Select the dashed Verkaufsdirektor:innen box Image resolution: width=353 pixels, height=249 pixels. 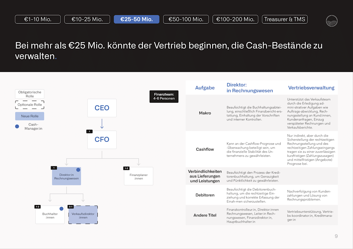83,215
